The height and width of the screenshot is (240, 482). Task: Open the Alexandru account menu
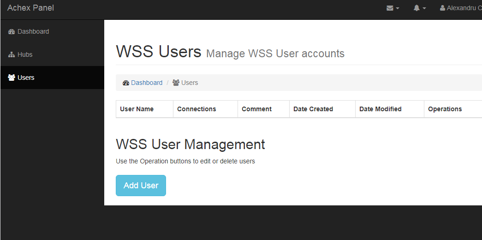461,8
